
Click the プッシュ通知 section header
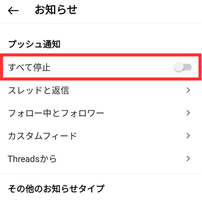(34, 44)
